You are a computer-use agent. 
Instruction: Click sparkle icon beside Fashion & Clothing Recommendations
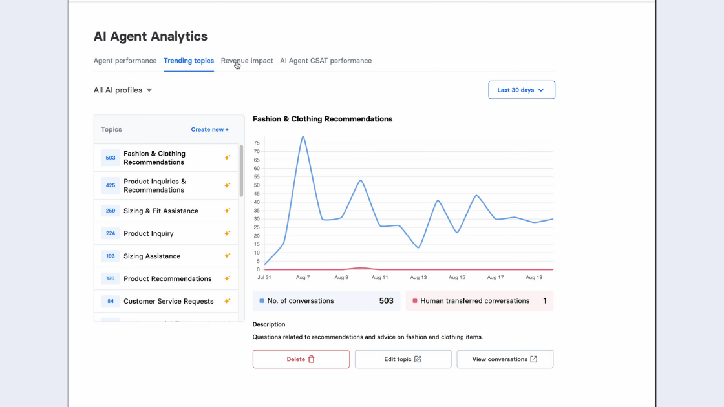[227, 158]
